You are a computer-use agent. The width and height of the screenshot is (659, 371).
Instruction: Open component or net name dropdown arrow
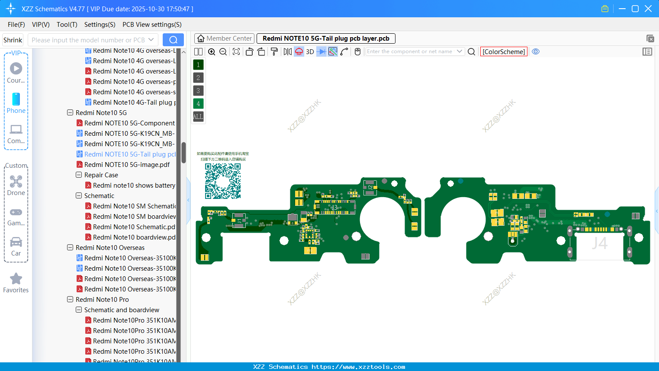(x=460, y=51)
